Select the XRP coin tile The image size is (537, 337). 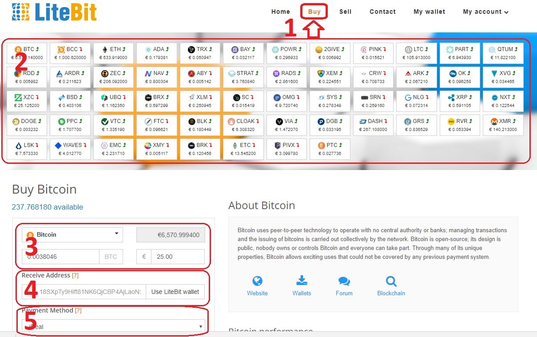tap(460, 101)
